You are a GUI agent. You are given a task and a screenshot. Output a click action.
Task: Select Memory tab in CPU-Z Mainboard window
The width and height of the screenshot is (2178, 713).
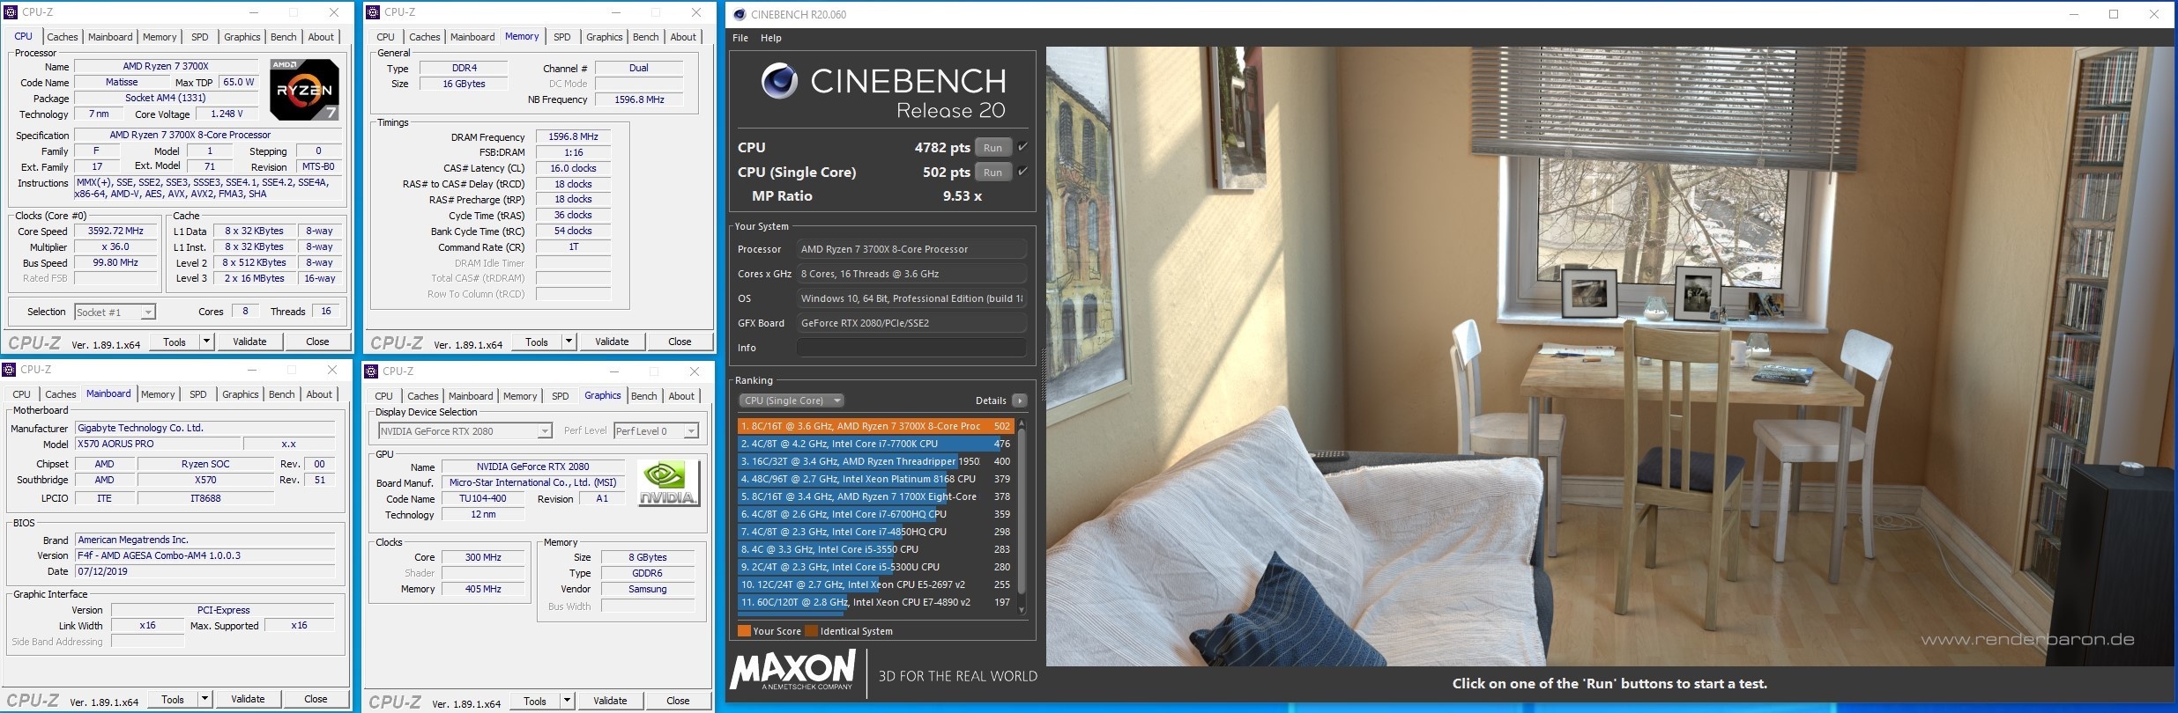click(x=158, y=394)
